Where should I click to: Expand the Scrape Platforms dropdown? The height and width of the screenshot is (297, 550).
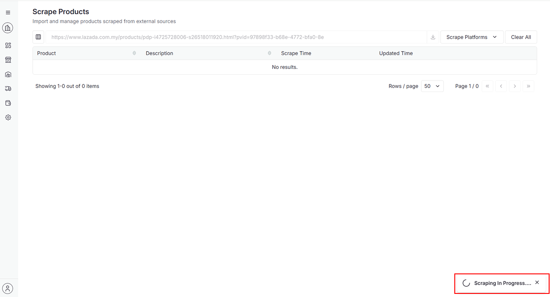pyautogui.click(x=472, y=37)
